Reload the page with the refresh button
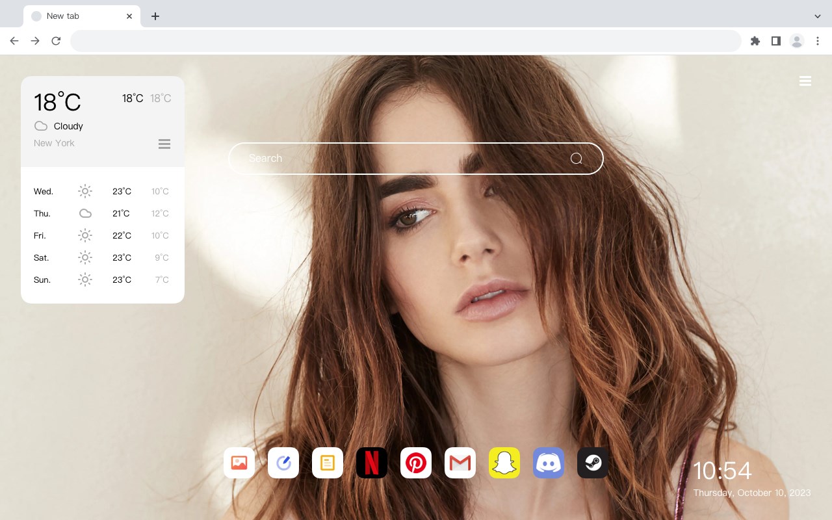 coord(56,41)
